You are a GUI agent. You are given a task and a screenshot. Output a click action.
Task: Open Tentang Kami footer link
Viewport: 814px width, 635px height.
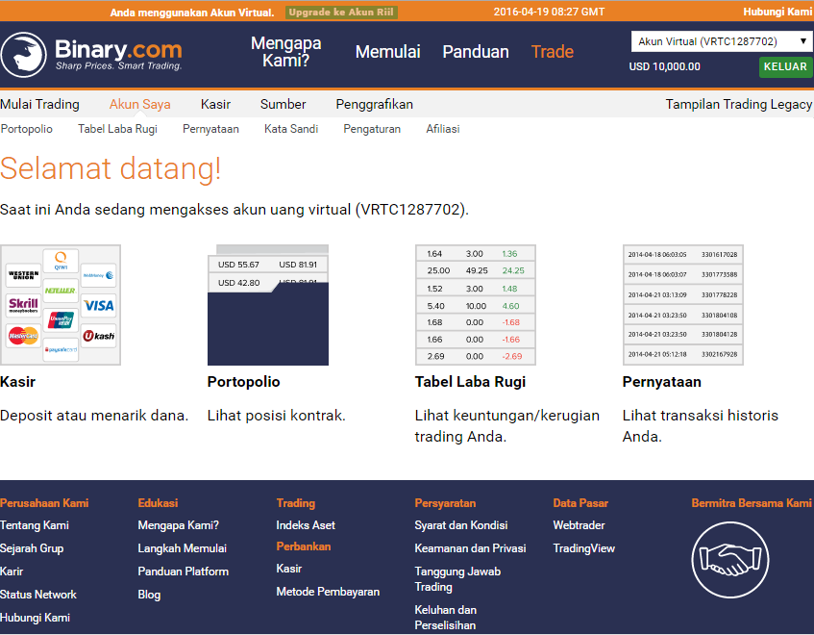click(x=35, y=525)
